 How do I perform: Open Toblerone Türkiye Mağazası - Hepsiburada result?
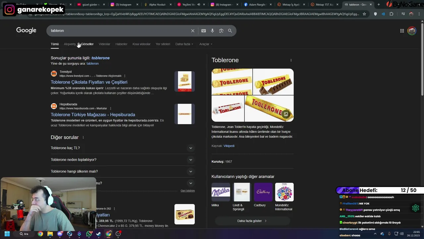click(x=93, y=115)
